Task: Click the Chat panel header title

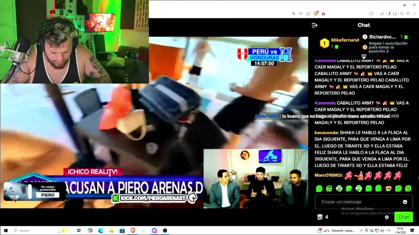Action: [x=364, y=25]
